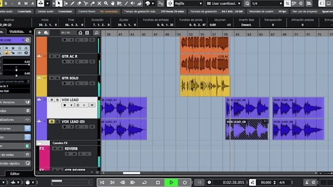Click the Stop transport button
This screenshot has height=187, width=333.
point(158,182)
